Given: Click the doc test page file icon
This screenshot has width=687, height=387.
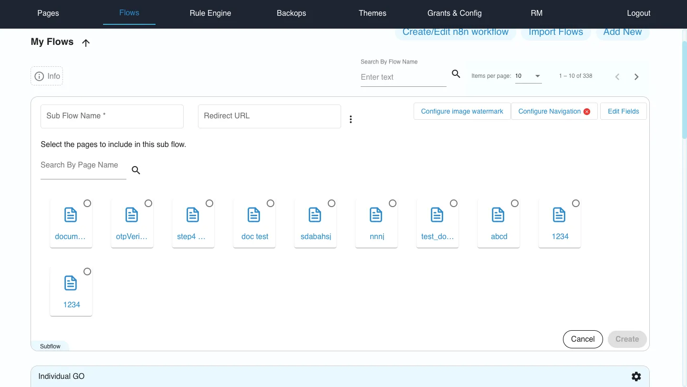Looking at the screenshot, I should tap(254, 215).
